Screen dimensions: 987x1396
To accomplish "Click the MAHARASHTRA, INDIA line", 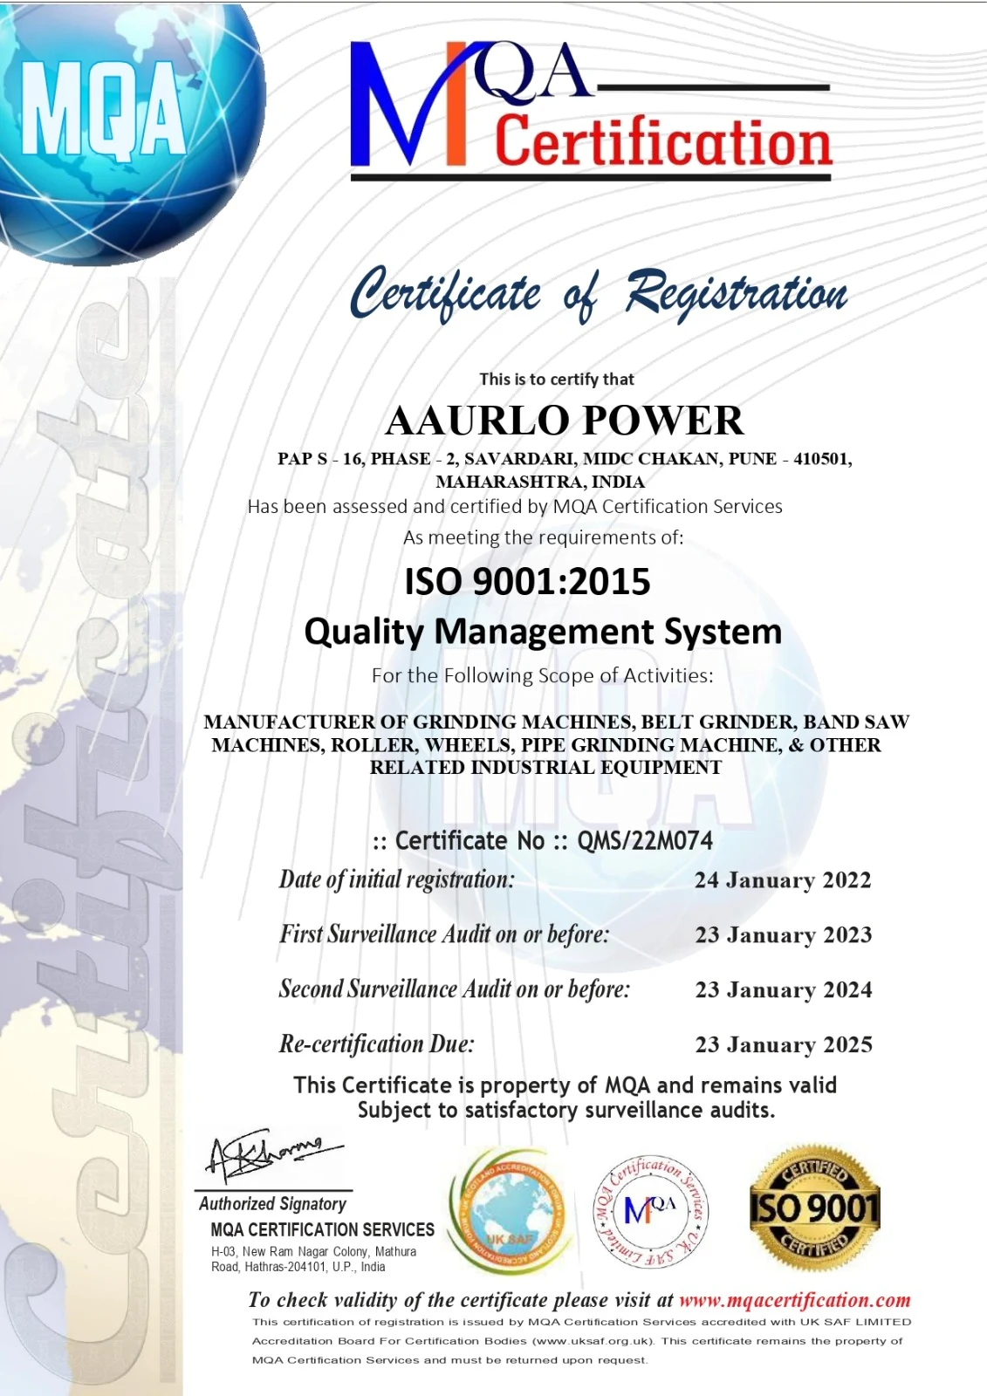I will pos(540,482).
